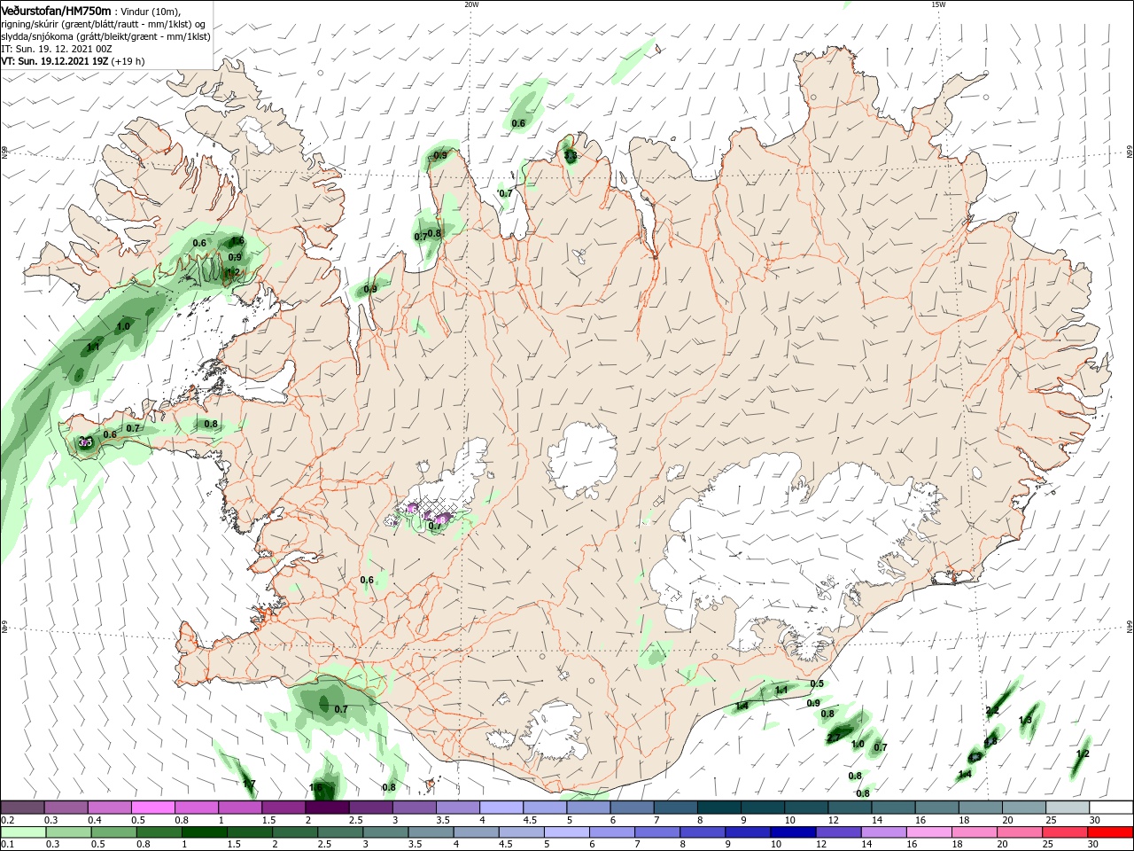The width and height of the screenshot is (1134, 851).
Task: Click the 2.7 precipitation value offshore southeast
Action: point(834,738)
